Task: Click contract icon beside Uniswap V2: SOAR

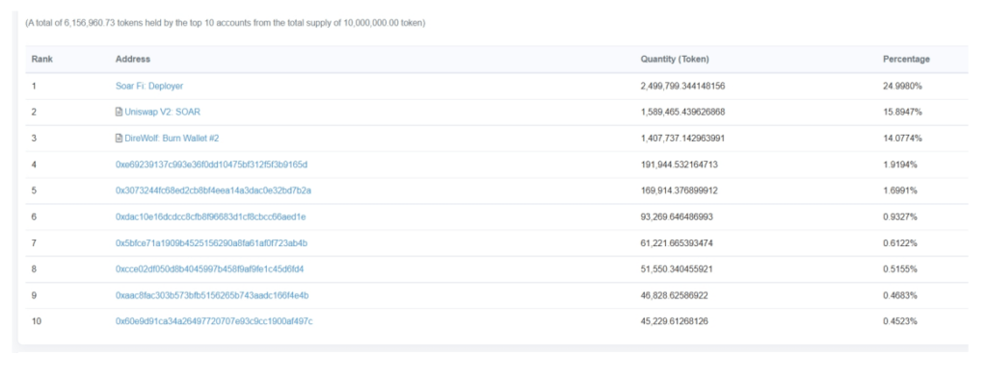Action: [119, 112]
